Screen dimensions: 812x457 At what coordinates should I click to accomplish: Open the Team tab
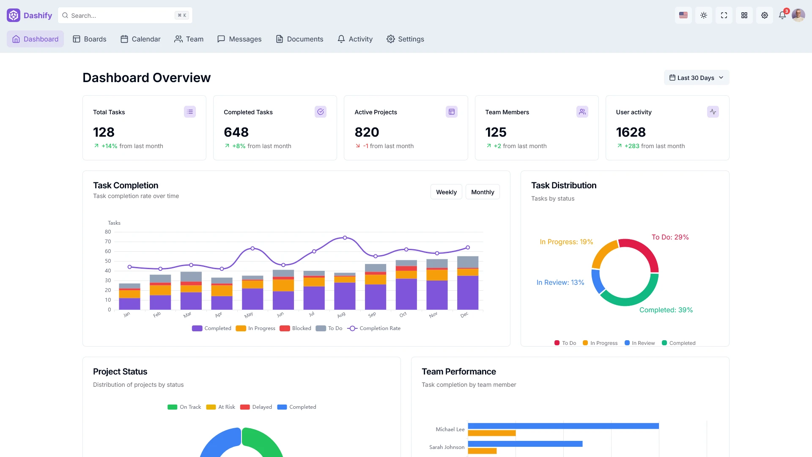tap(189, 39)
